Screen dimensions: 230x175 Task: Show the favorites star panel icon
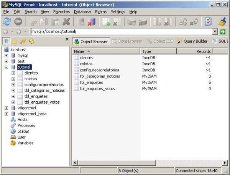(15, 41)
